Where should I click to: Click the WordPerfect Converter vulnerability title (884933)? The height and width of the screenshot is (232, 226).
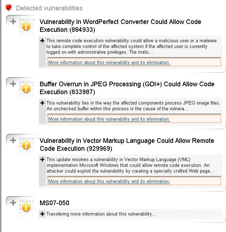pos(120,26)
